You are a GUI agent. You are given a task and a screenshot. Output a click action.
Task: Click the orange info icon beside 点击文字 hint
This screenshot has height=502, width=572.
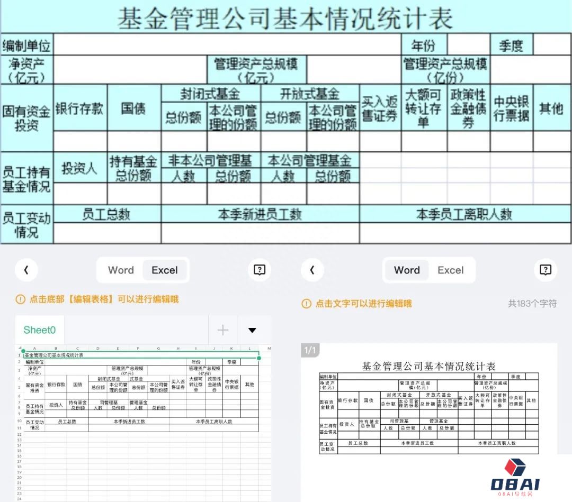point(306,304)
